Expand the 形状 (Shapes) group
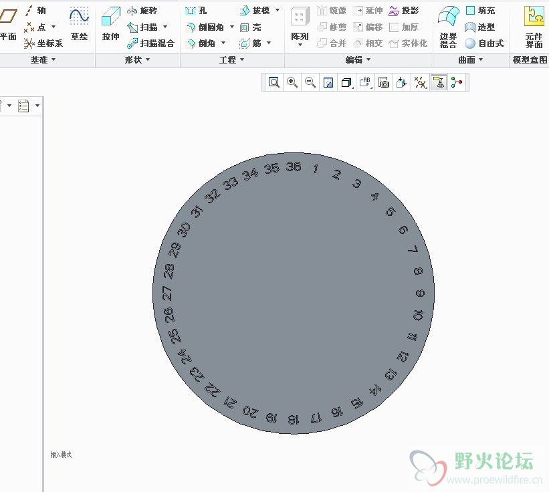 click(137, 60)
